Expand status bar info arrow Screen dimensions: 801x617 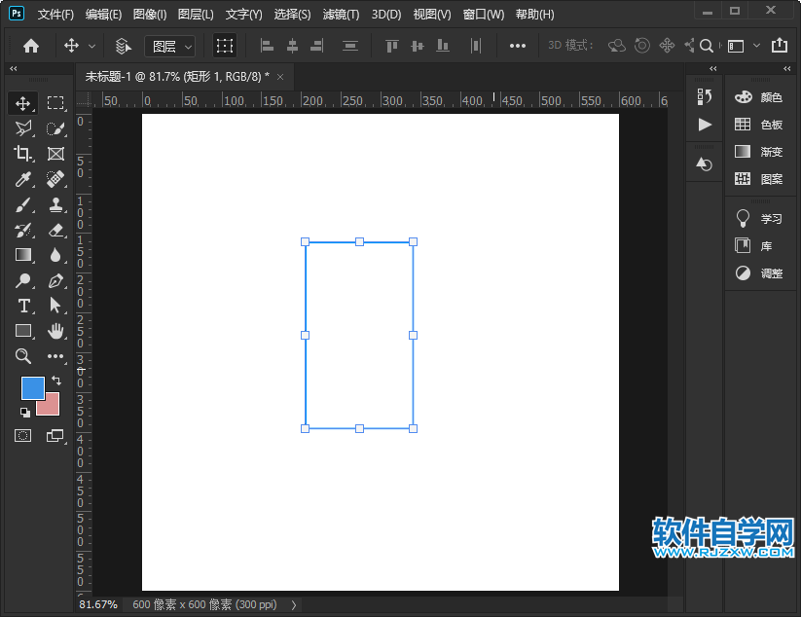point(295,605)
